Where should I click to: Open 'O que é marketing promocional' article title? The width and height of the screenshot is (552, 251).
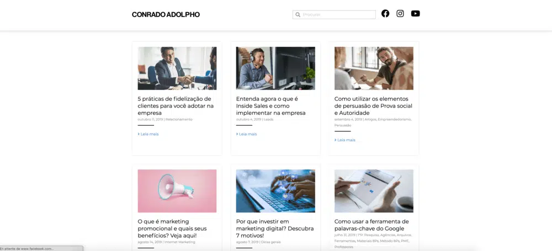[172, 228]
